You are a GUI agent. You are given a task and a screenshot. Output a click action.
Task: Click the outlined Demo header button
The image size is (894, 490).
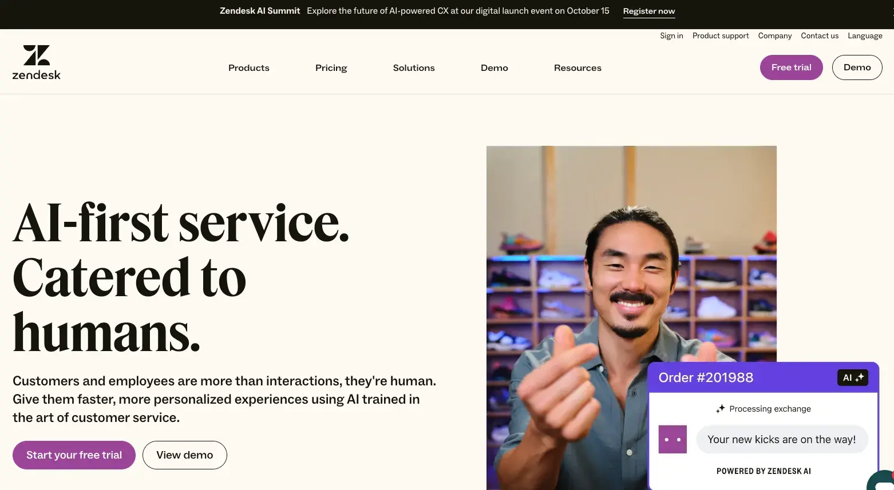click(856, 67)
